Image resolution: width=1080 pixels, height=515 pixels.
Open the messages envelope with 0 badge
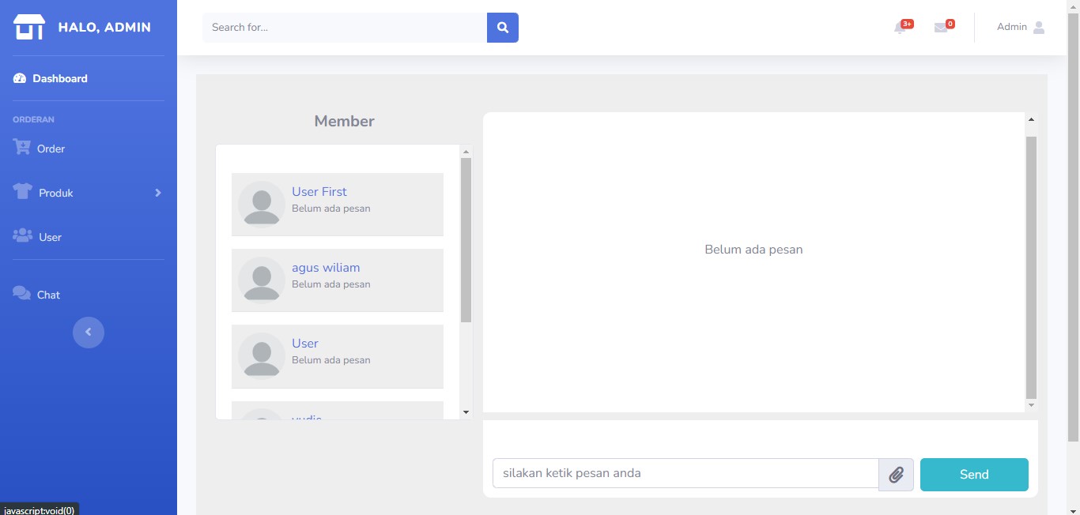pyautogui.click(x=943, y=27)
